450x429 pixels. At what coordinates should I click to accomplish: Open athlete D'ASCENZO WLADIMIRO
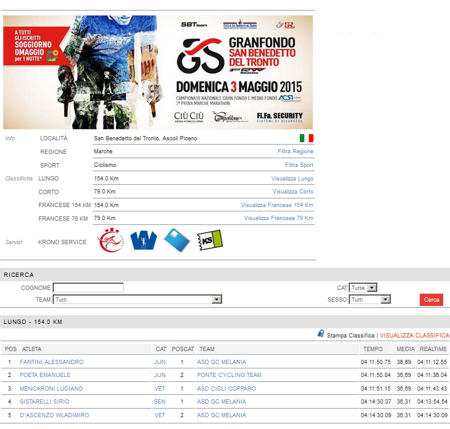pyautogui.click(x=54, y=415)
